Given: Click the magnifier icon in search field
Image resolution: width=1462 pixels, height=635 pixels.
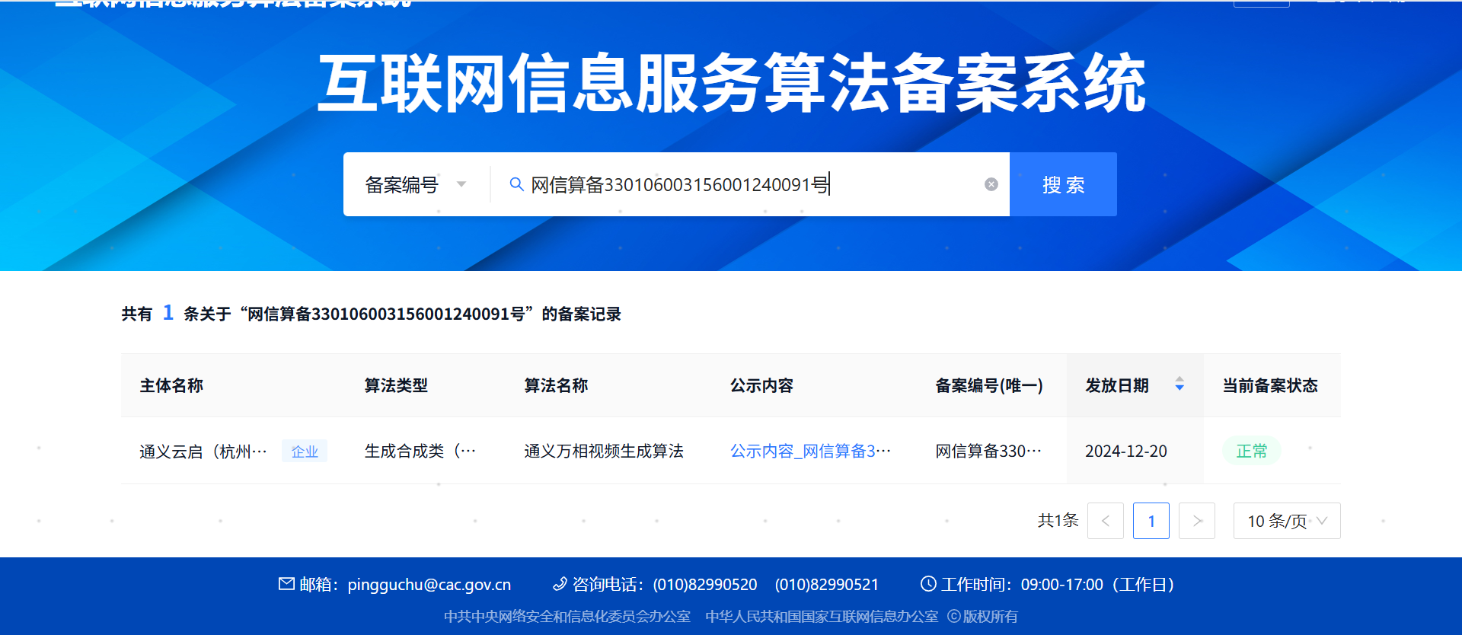Looking at the screenshot, I should pos(516,184).
